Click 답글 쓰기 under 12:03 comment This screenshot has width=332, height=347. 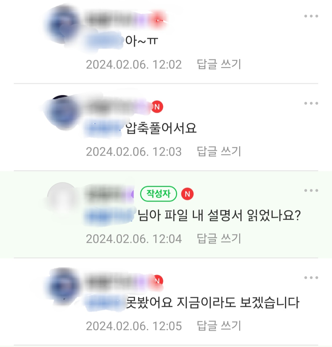click(x=219, y=152)
